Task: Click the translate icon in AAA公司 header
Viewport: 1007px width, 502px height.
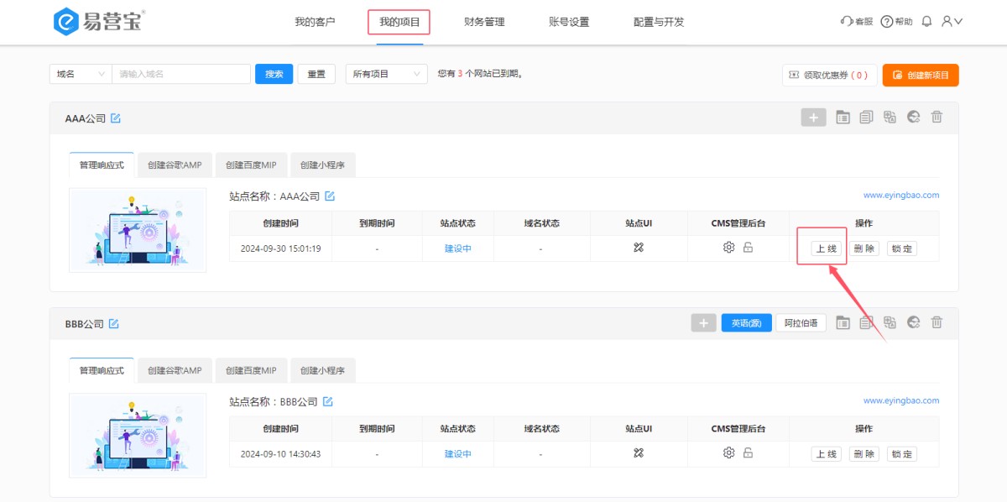Action: (x=890, y=118)
